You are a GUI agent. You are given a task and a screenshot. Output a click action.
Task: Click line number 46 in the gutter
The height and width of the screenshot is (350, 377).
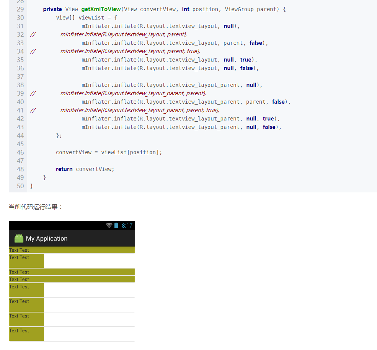point(20,152)
